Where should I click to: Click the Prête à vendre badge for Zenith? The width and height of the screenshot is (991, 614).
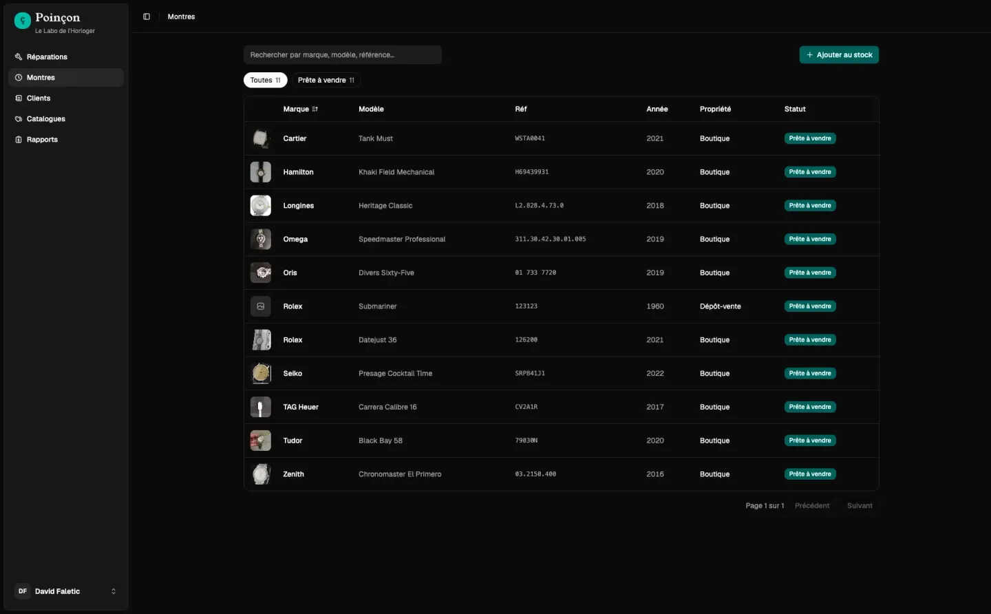(x=810, y=474)
